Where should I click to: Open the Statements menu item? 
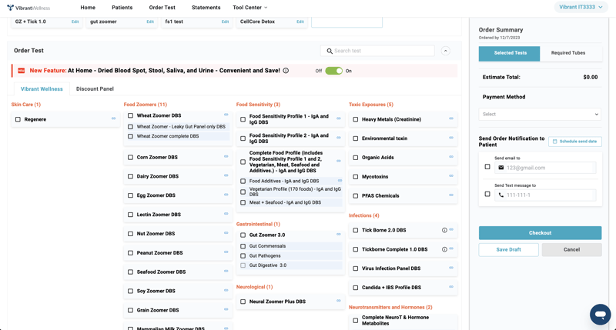(x=206, y=8)
